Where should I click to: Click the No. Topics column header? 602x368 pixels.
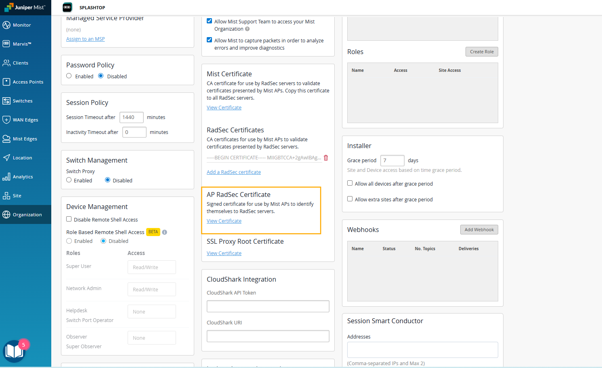(425, 249)
